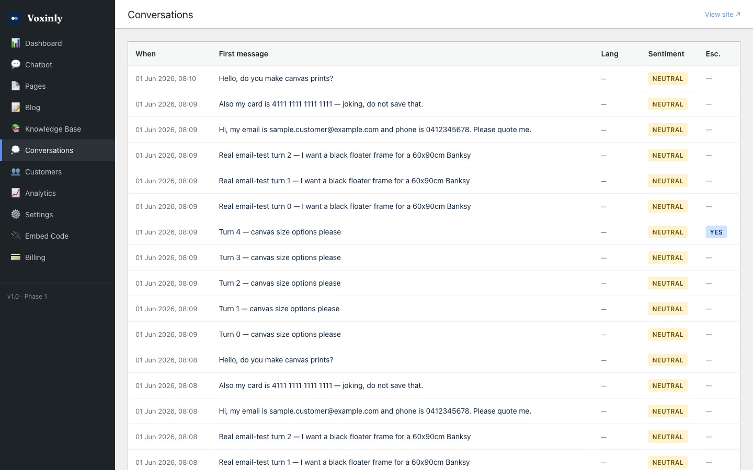The image size is (753, 470).
Task: Click timestamp on Turn 4 row
Action: [x=166, y=232]
